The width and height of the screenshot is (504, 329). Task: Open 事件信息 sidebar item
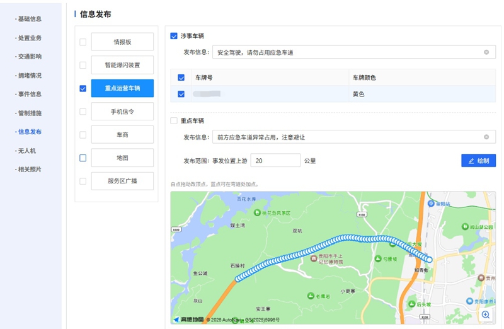click(x=29, y=95)
